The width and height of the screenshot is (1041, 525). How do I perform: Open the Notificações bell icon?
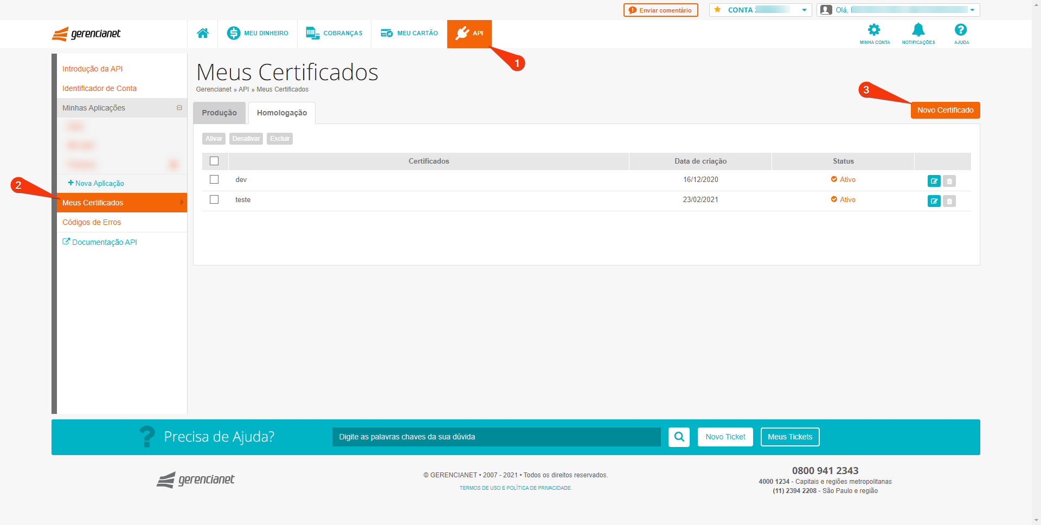[918, 30]
